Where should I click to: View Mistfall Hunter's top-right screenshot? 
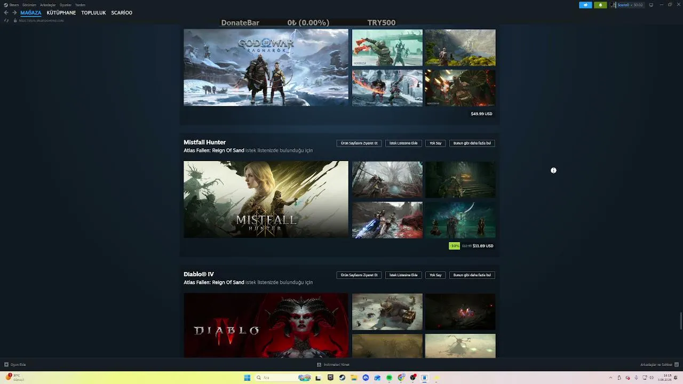(x=460, y=180)
